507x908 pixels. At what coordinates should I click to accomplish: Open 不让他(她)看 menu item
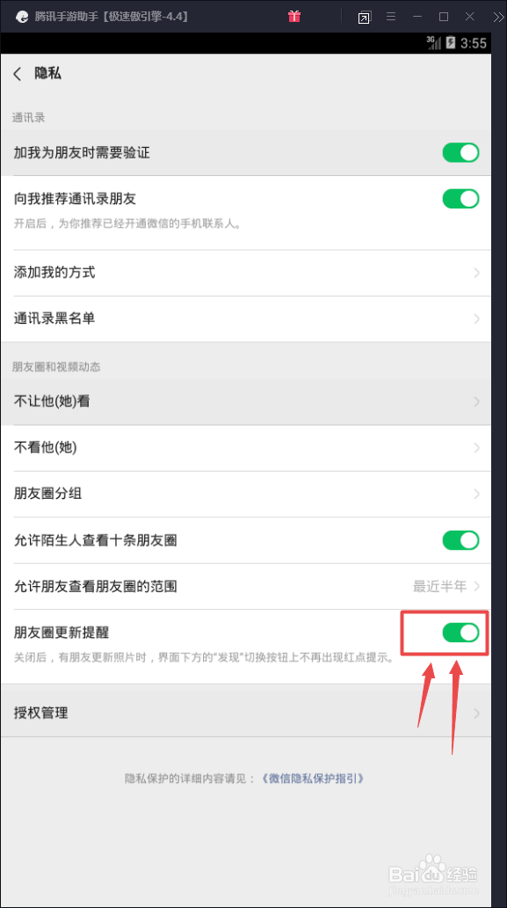click(x=246, y=401)
